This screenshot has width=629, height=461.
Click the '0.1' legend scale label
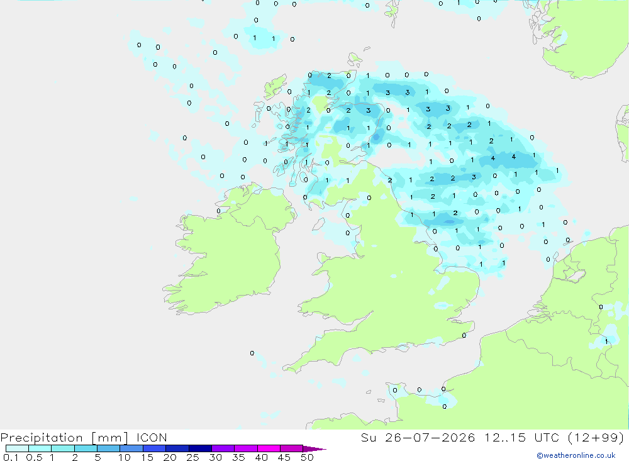tap(11, 457)
